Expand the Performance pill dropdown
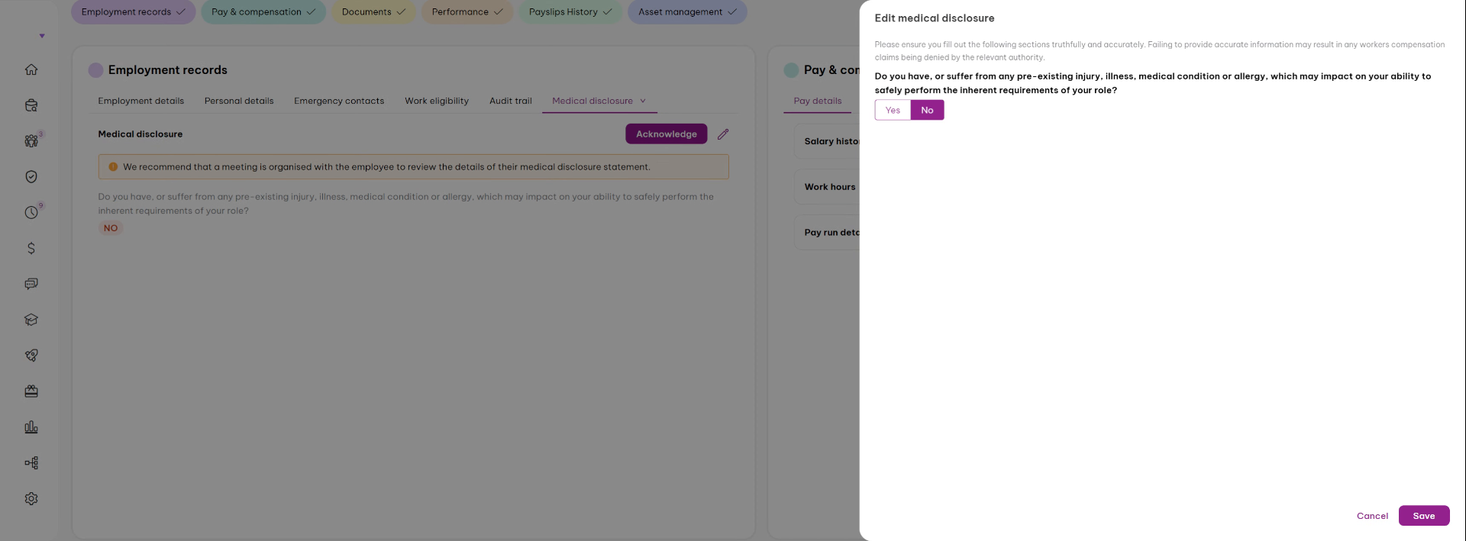The height and width of the screenshot is (541, 1466). (x=467, y=11)
